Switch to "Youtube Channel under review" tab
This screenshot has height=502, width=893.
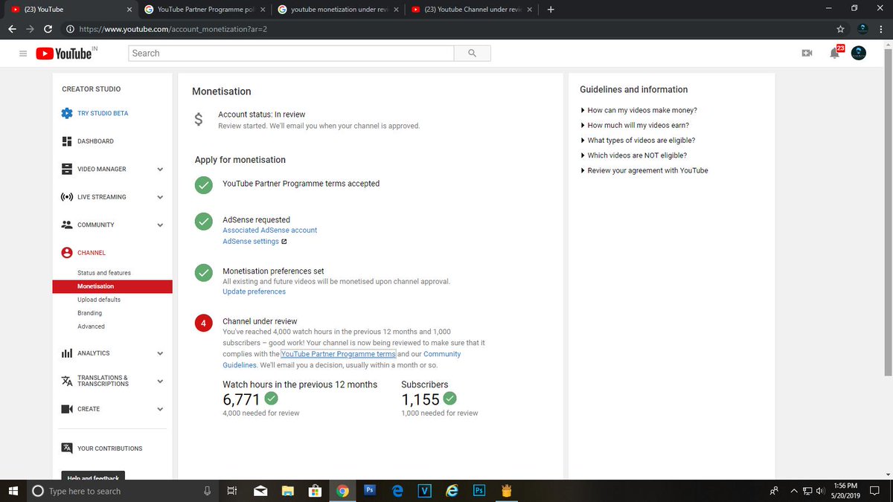coord(473,10)
